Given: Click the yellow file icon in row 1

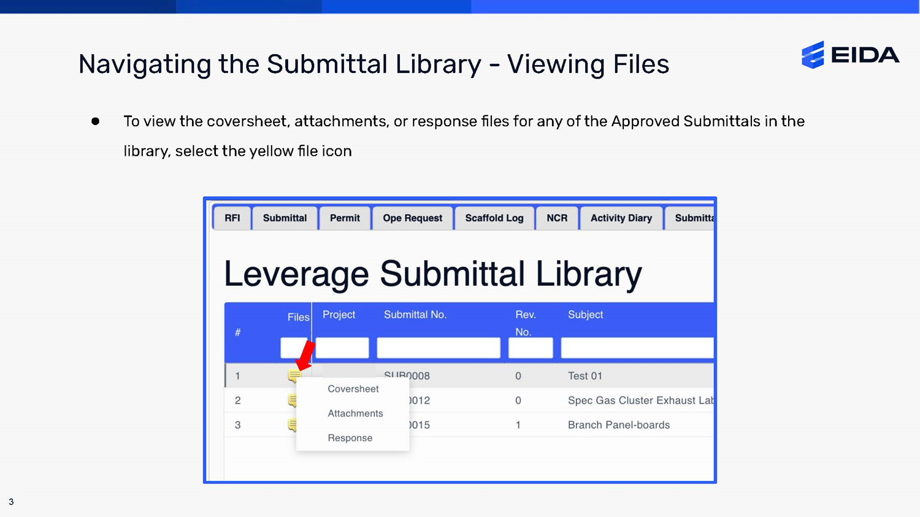Looking at the screenshot, I should click(x=294, y=375).
